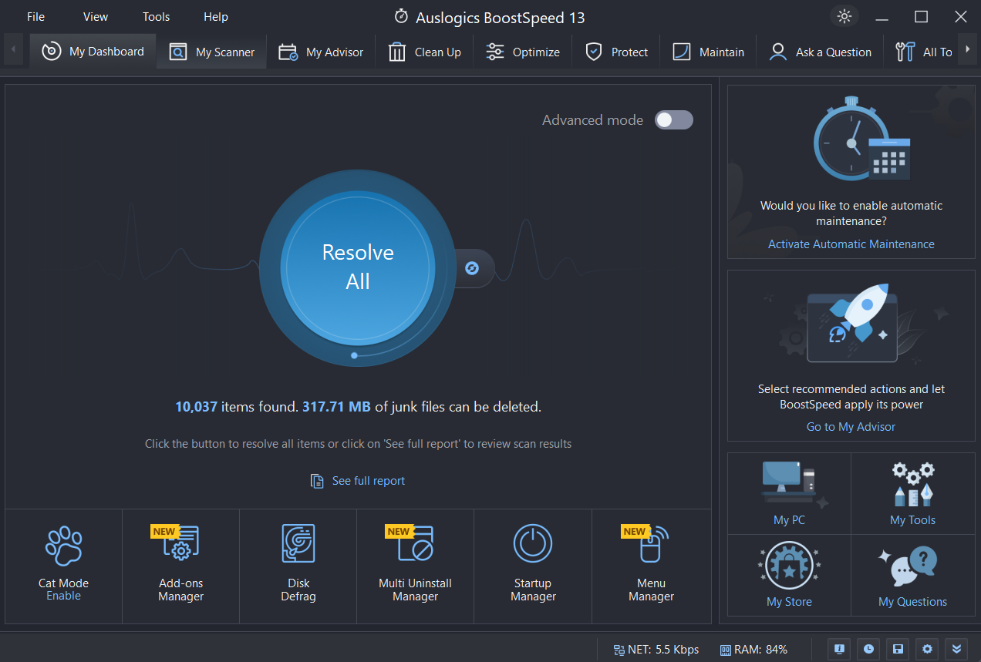Screen dimensions: 981x662
Task: Open the Help menu
Action: pos(216,16)
